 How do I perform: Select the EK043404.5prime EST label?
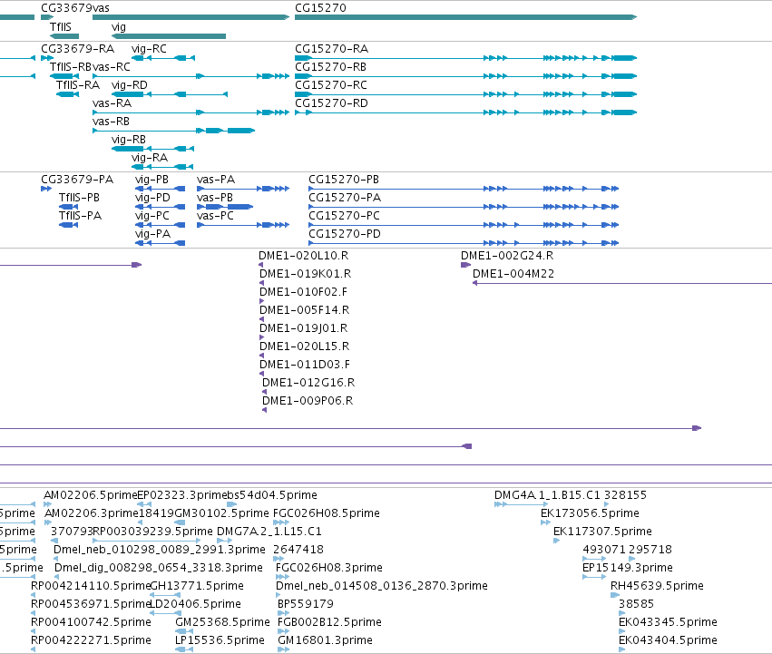coord(668,641)
